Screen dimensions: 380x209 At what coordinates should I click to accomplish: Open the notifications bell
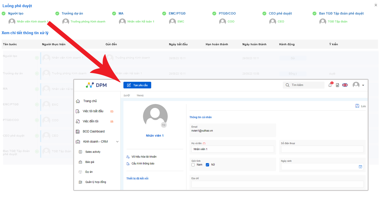[330, 85]
